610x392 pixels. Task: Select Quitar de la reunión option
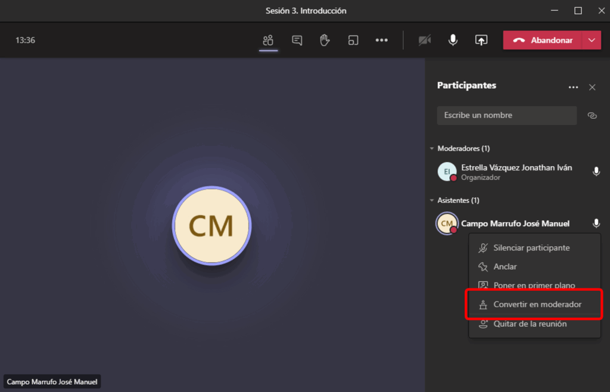[x=530, y=324]
